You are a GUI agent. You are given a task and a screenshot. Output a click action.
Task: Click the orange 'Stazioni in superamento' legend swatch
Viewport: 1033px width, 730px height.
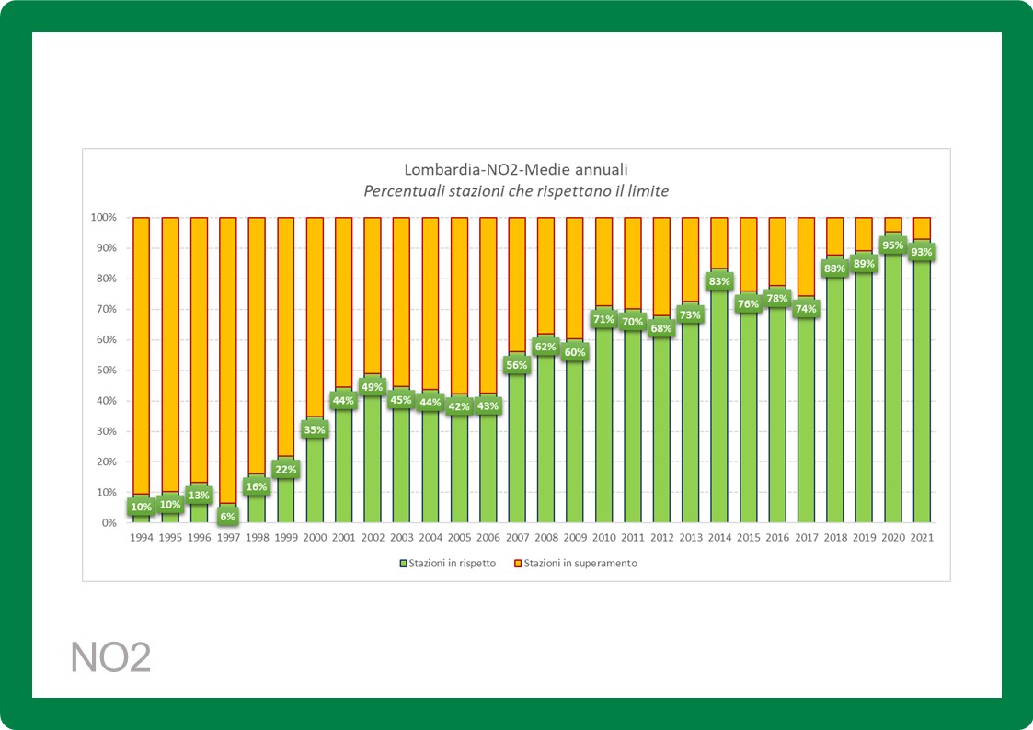tap(516, 563)
